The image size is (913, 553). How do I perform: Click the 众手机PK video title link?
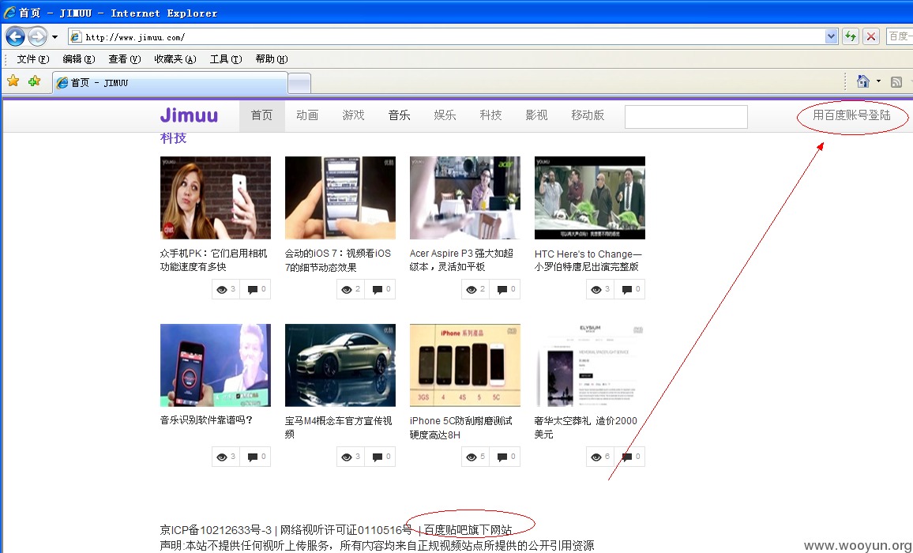point(214,260)
